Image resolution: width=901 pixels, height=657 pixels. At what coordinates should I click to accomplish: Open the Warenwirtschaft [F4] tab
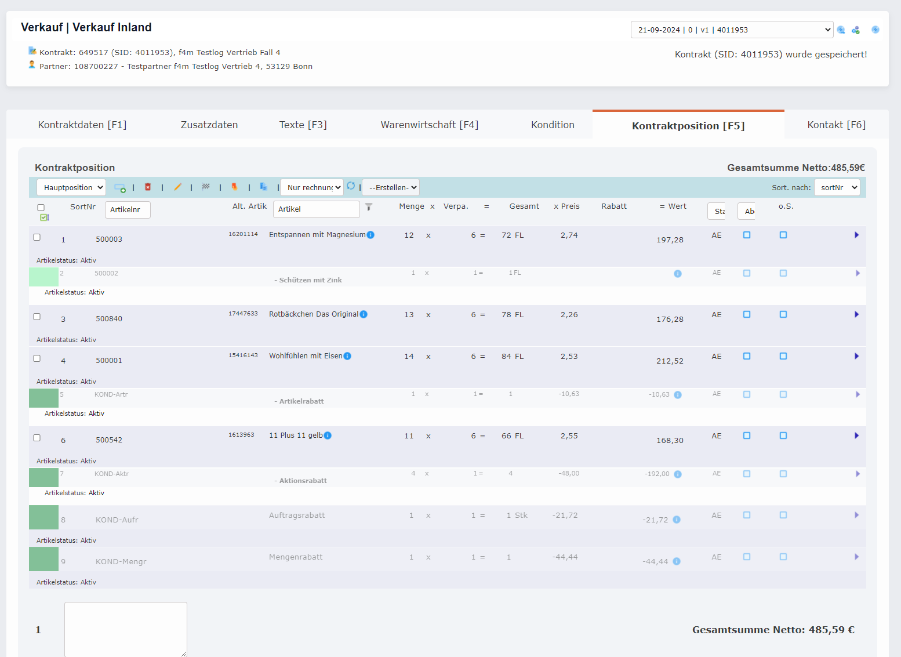pyautogui.click(x=429, y=125)
